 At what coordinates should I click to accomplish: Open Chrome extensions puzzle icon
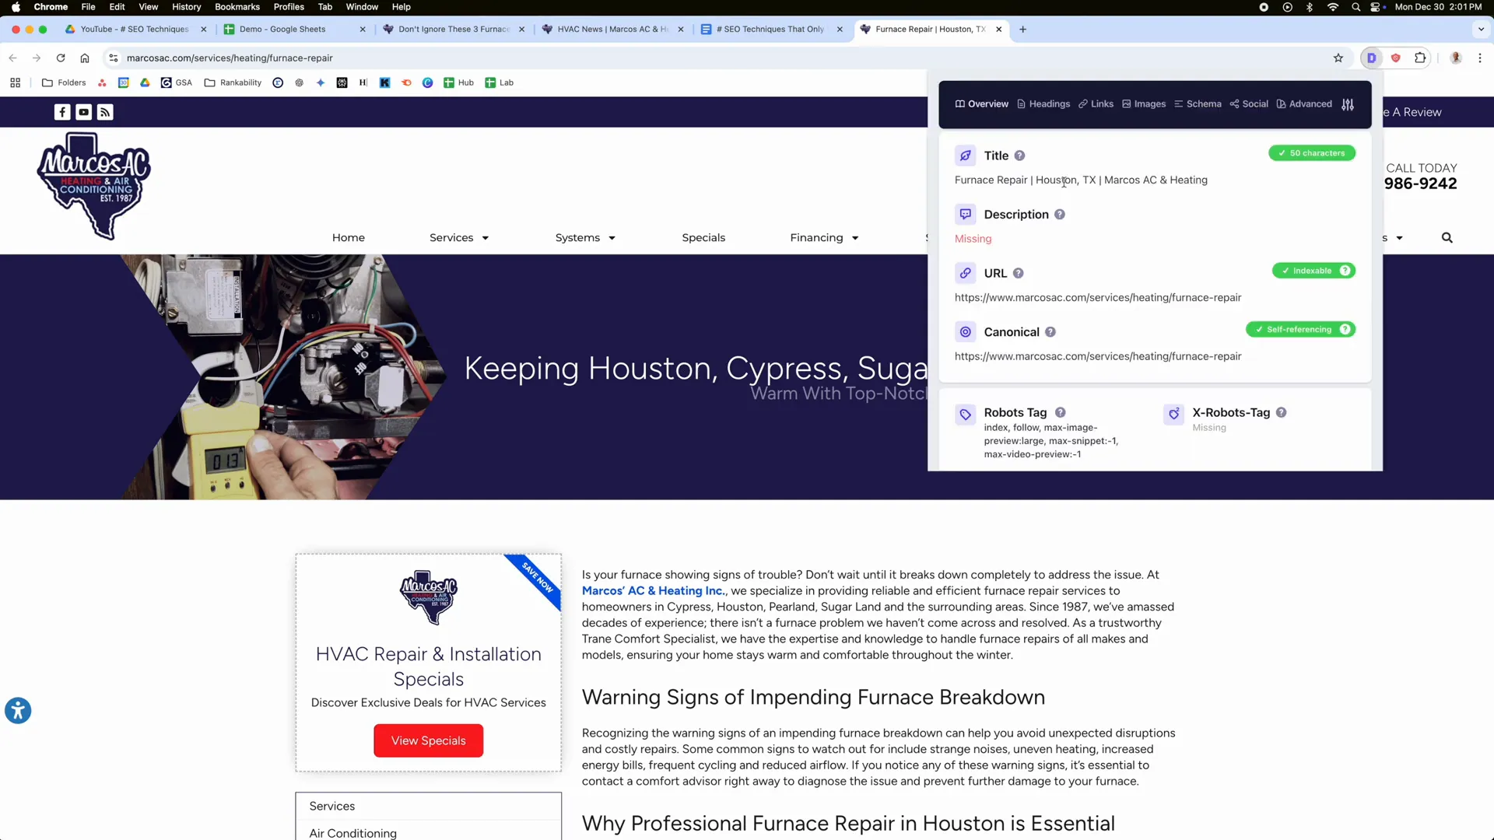pos(1420,58)
